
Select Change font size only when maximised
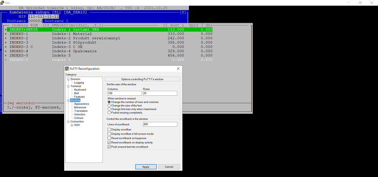pos(132,109)
